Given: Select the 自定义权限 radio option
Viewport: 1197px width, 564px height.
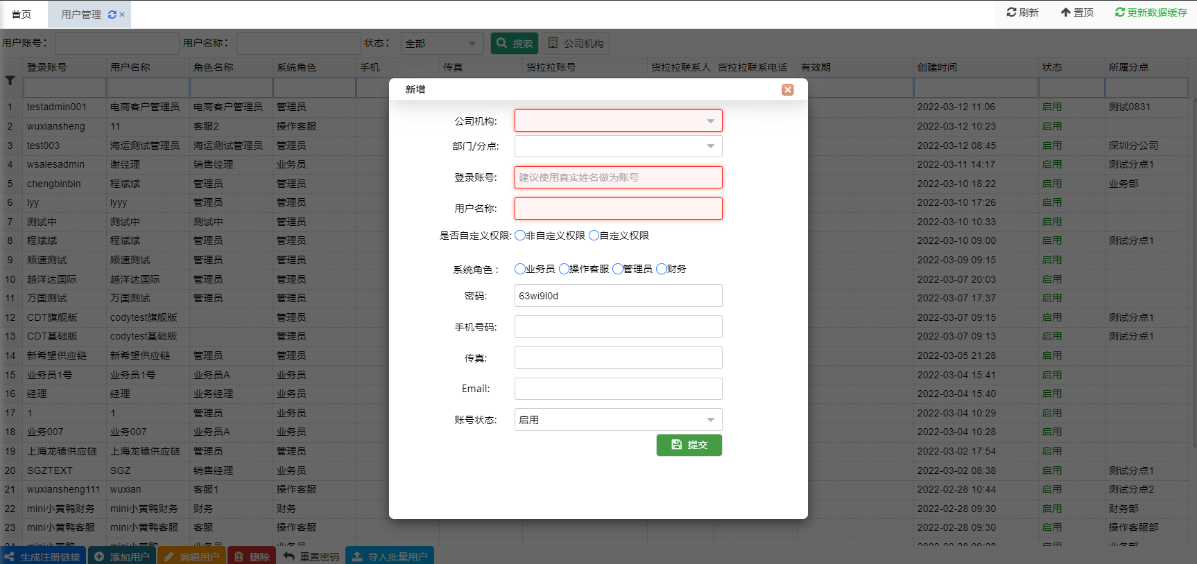Looking at the screenshot, I should (594, 236).
